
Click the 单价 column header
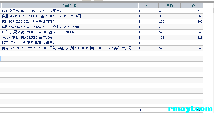pos(170,5)
